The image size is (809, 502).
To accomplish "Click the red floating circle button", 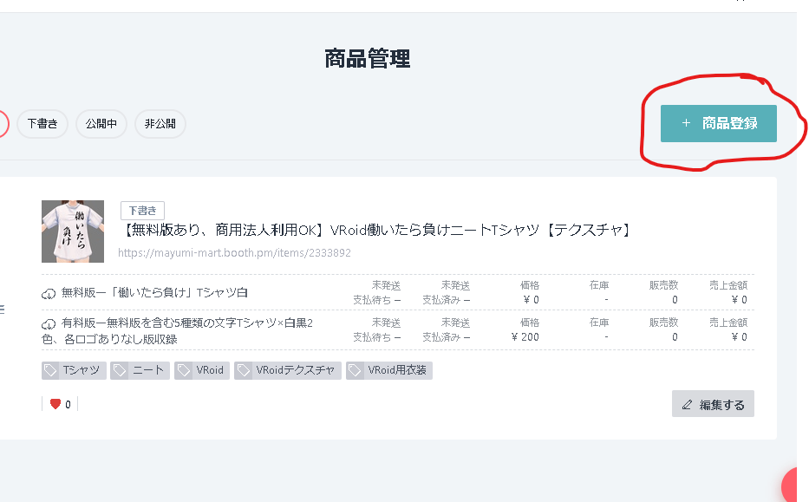I will [798, 486].
